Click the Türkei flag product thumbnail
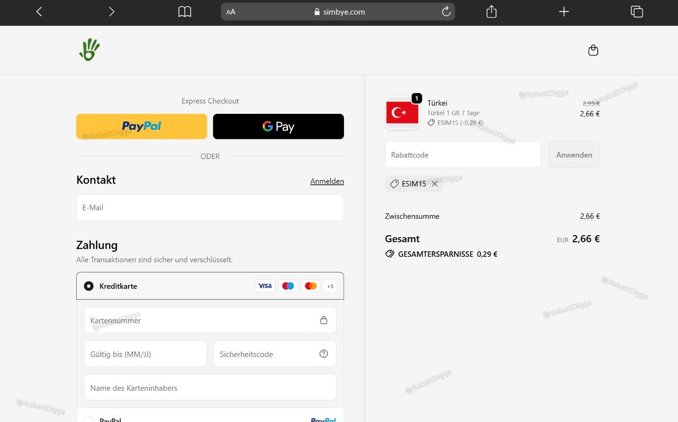The width and height of the screenshot is (678, 422). pyautogui.click(x=402, y=113)
